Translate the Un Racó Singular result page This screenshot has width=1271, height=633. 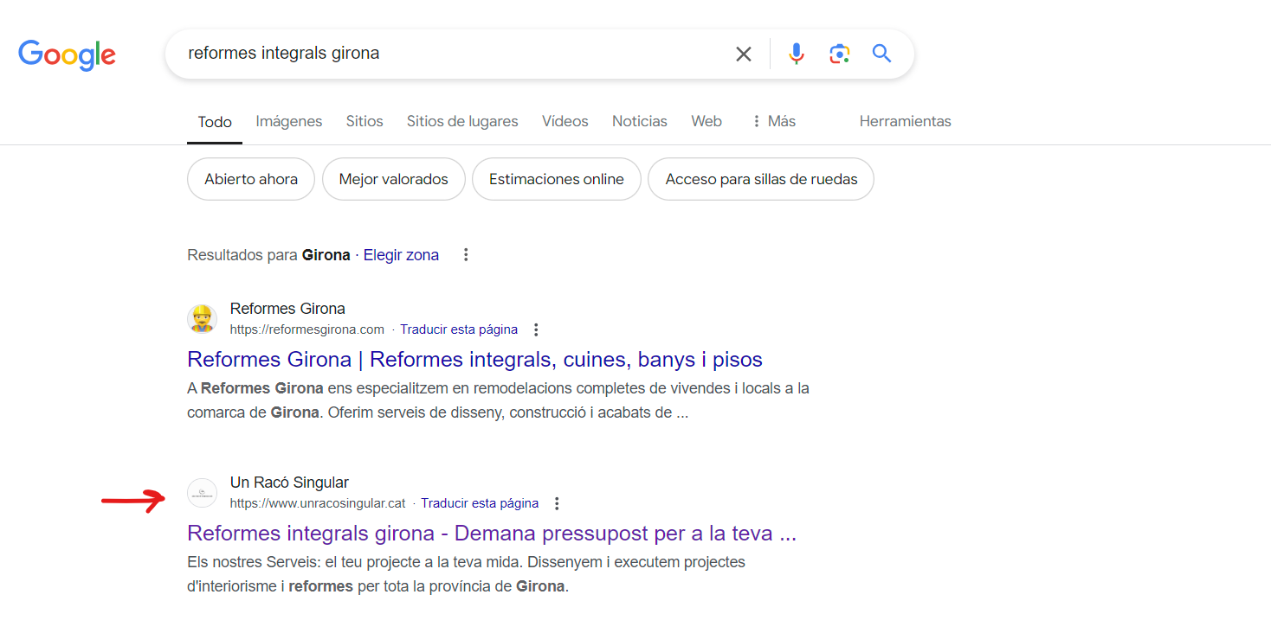(480, 503)
